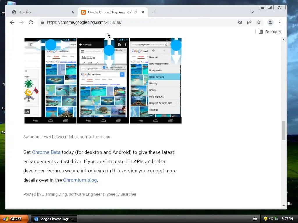The width and height of the screenshot is (298, 223).
Task: Click the network connection tray icon
Action: click(x=271, y=219)
